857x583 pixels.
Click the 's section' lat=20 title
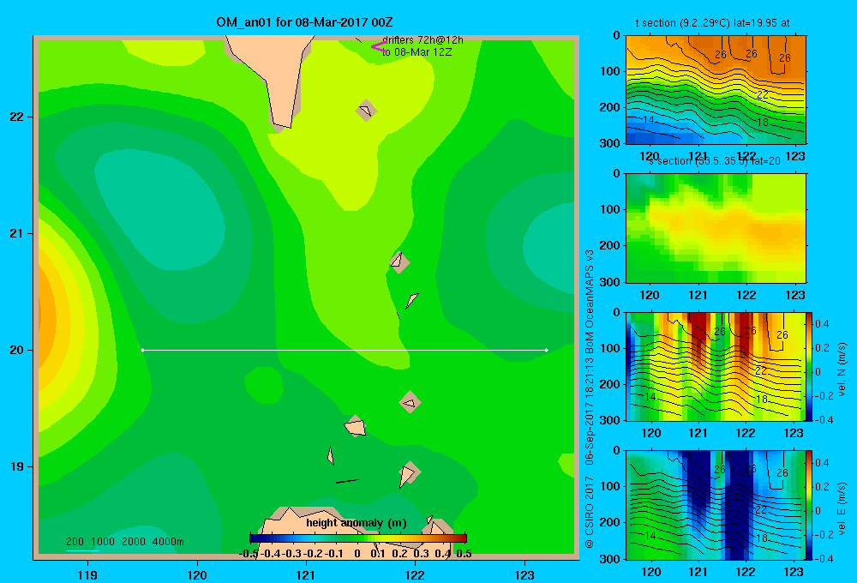(x=715, y=161)
